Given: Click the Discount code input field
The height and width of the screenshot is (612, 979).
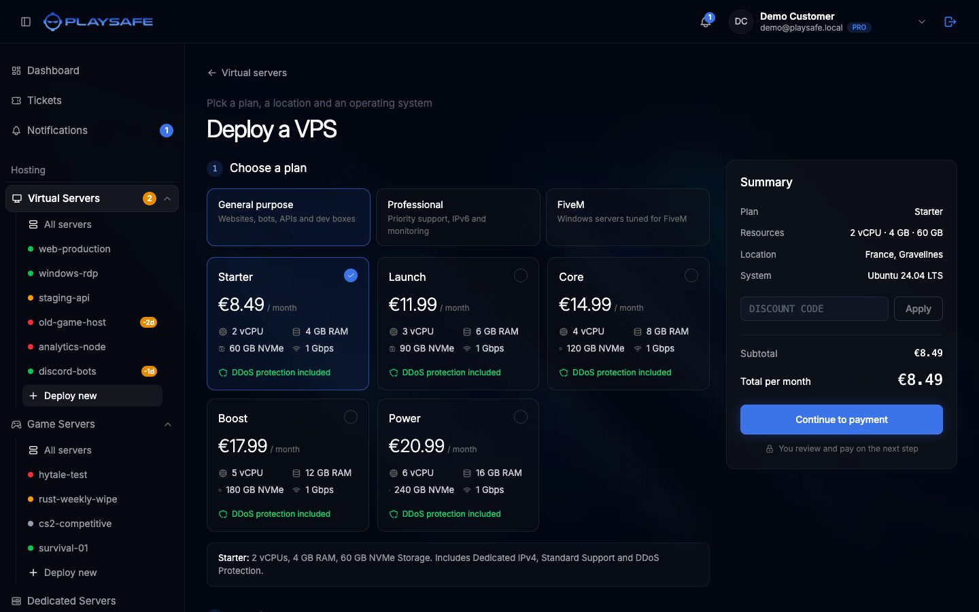Looking at the screenshot, I should pos(814,309).
